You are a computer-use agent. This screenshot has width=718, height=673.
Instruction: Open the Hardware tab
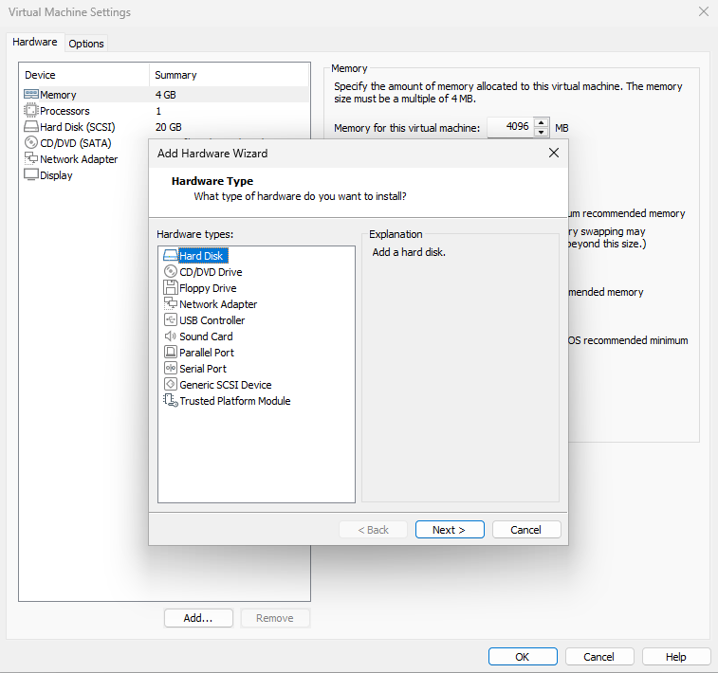35,43
